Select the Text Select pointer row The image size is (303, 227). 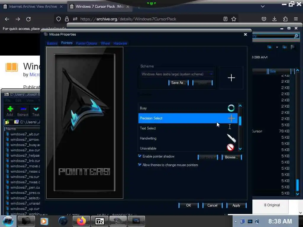pos(188,128)
